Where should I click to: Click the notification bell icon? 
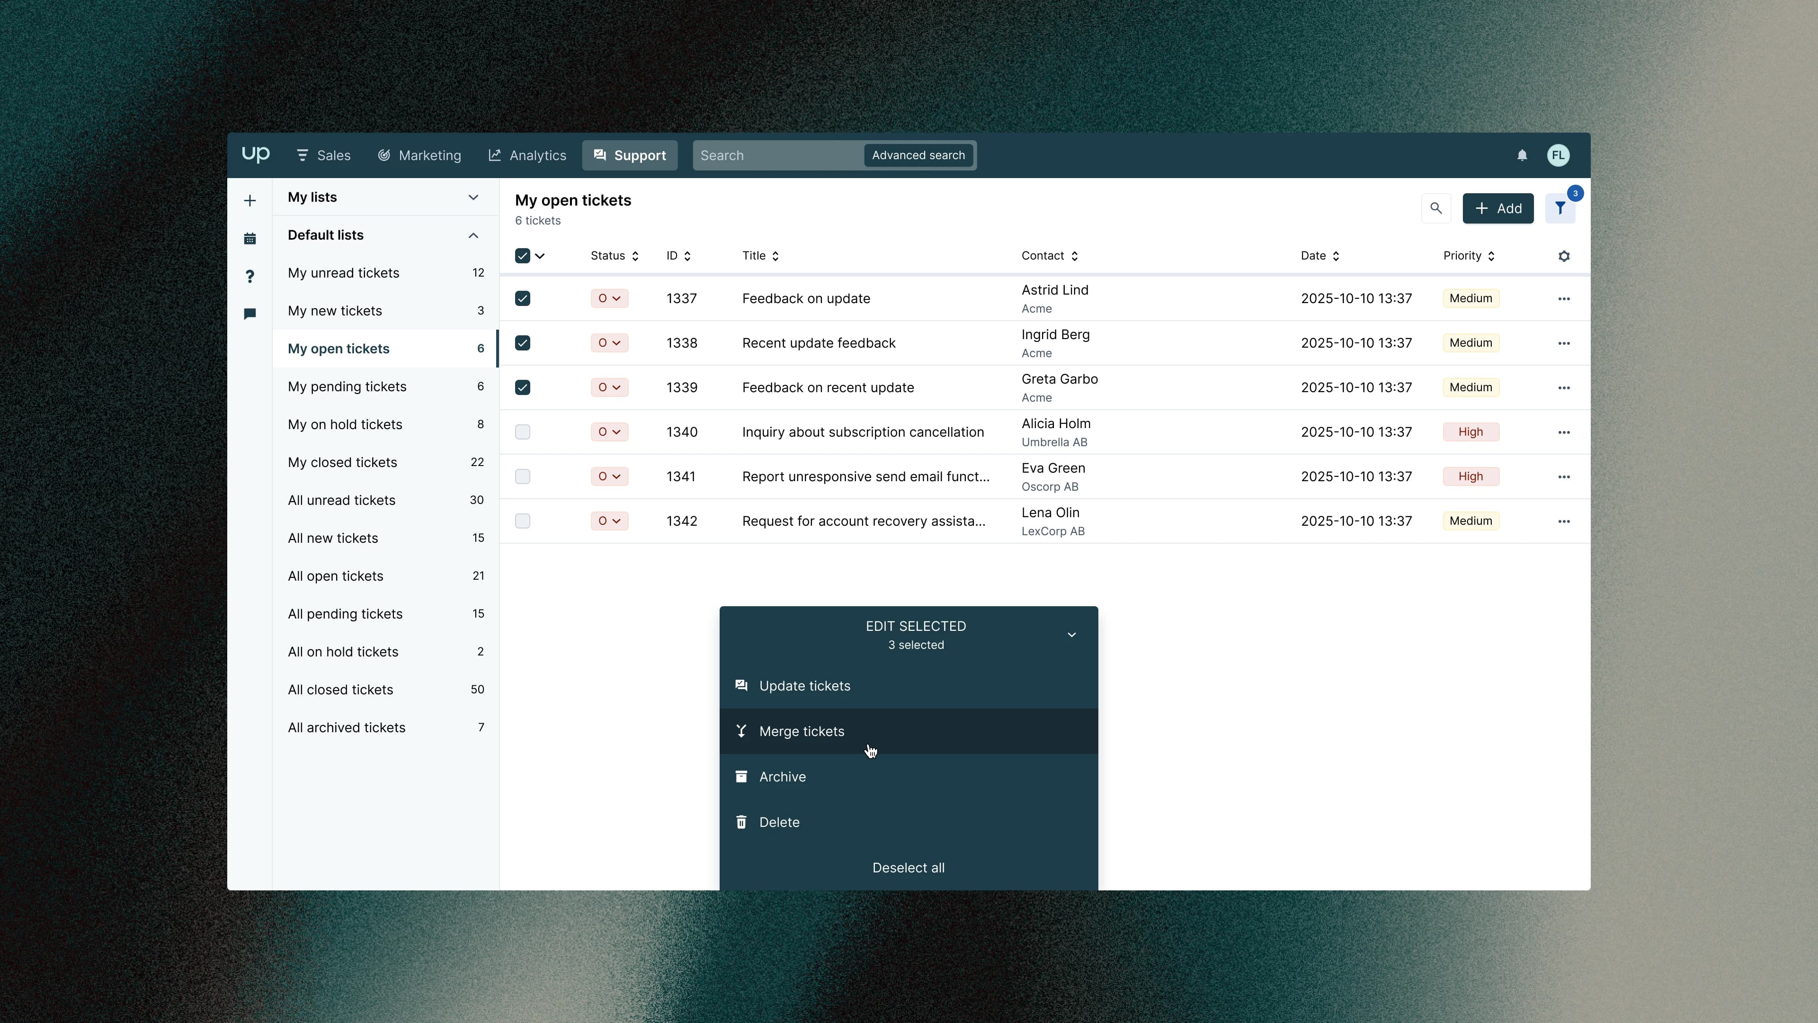[1522, 155]
